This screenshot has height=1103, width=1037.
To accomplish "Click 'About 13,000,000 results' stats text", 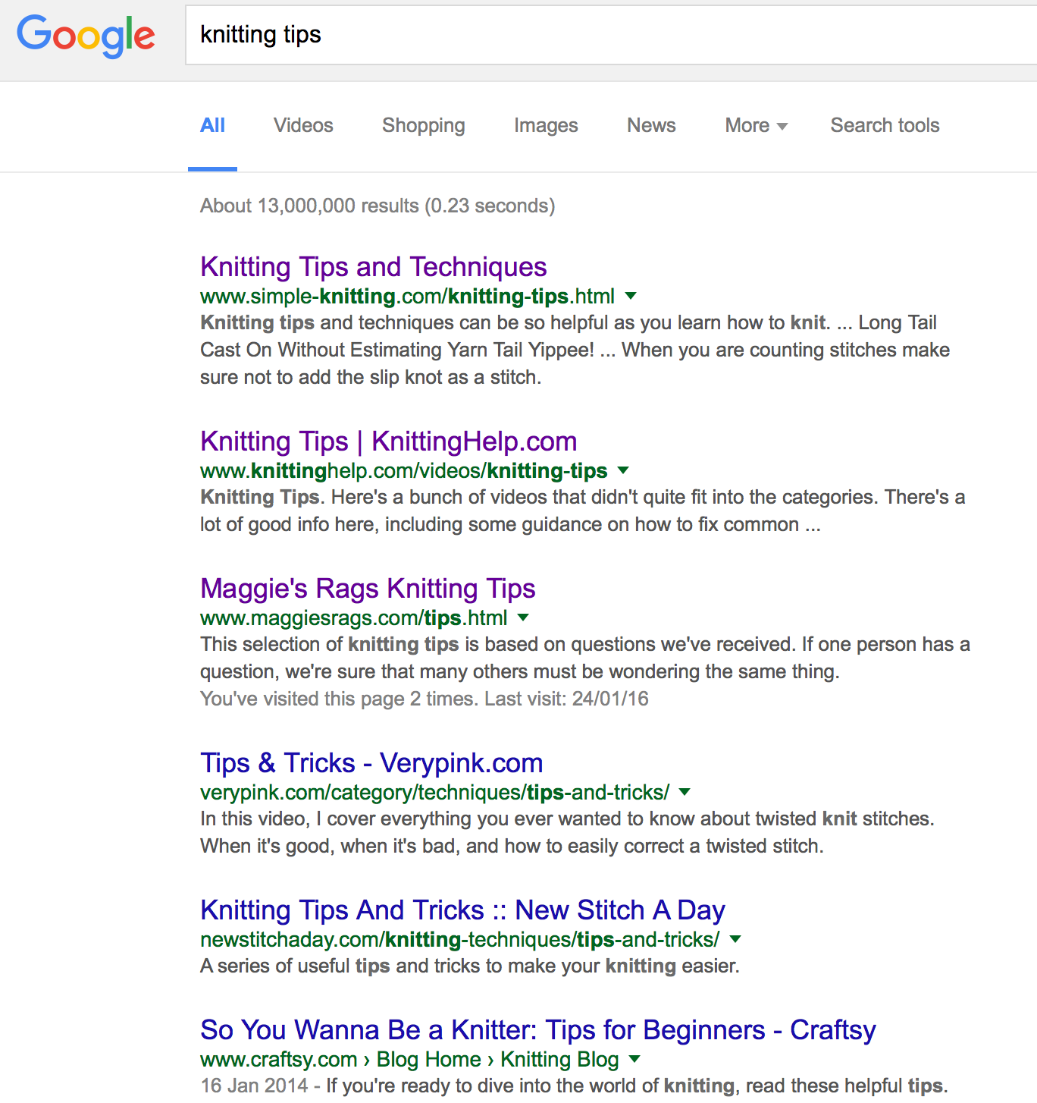I will 378,206.
